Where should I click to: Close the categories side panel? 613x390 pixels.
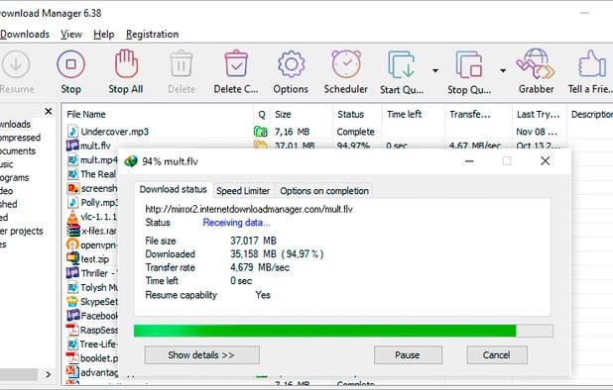point(48,112)
